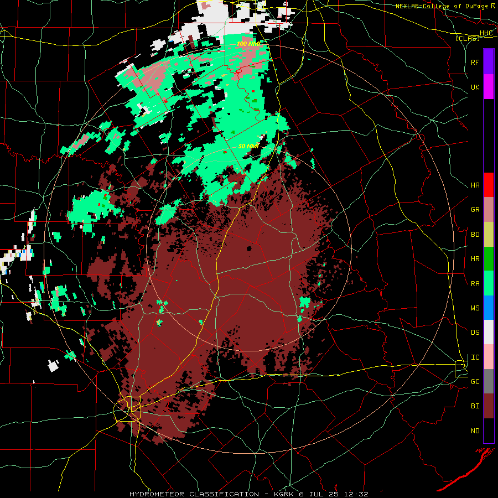498x498 pixels.
Task: Click the HA red legend swatch
Action: 489,185
